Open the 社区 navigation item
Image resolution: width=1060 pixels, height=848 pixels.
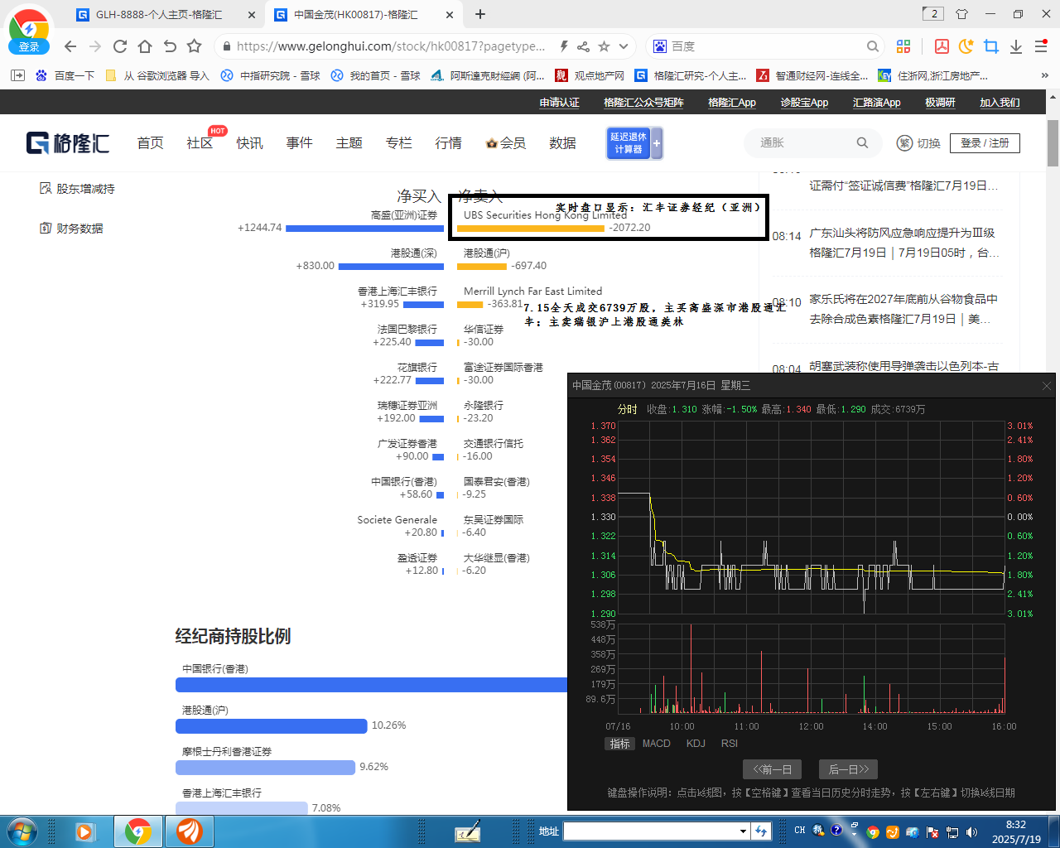(200, 143)
